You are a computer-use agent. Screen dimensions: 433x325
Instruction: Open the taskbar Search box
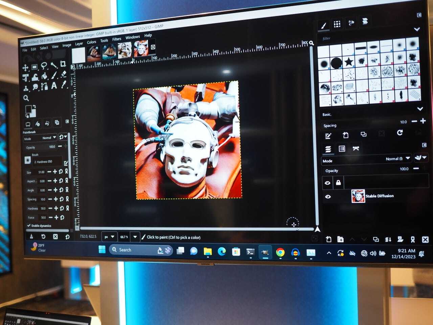pos(141,250)
